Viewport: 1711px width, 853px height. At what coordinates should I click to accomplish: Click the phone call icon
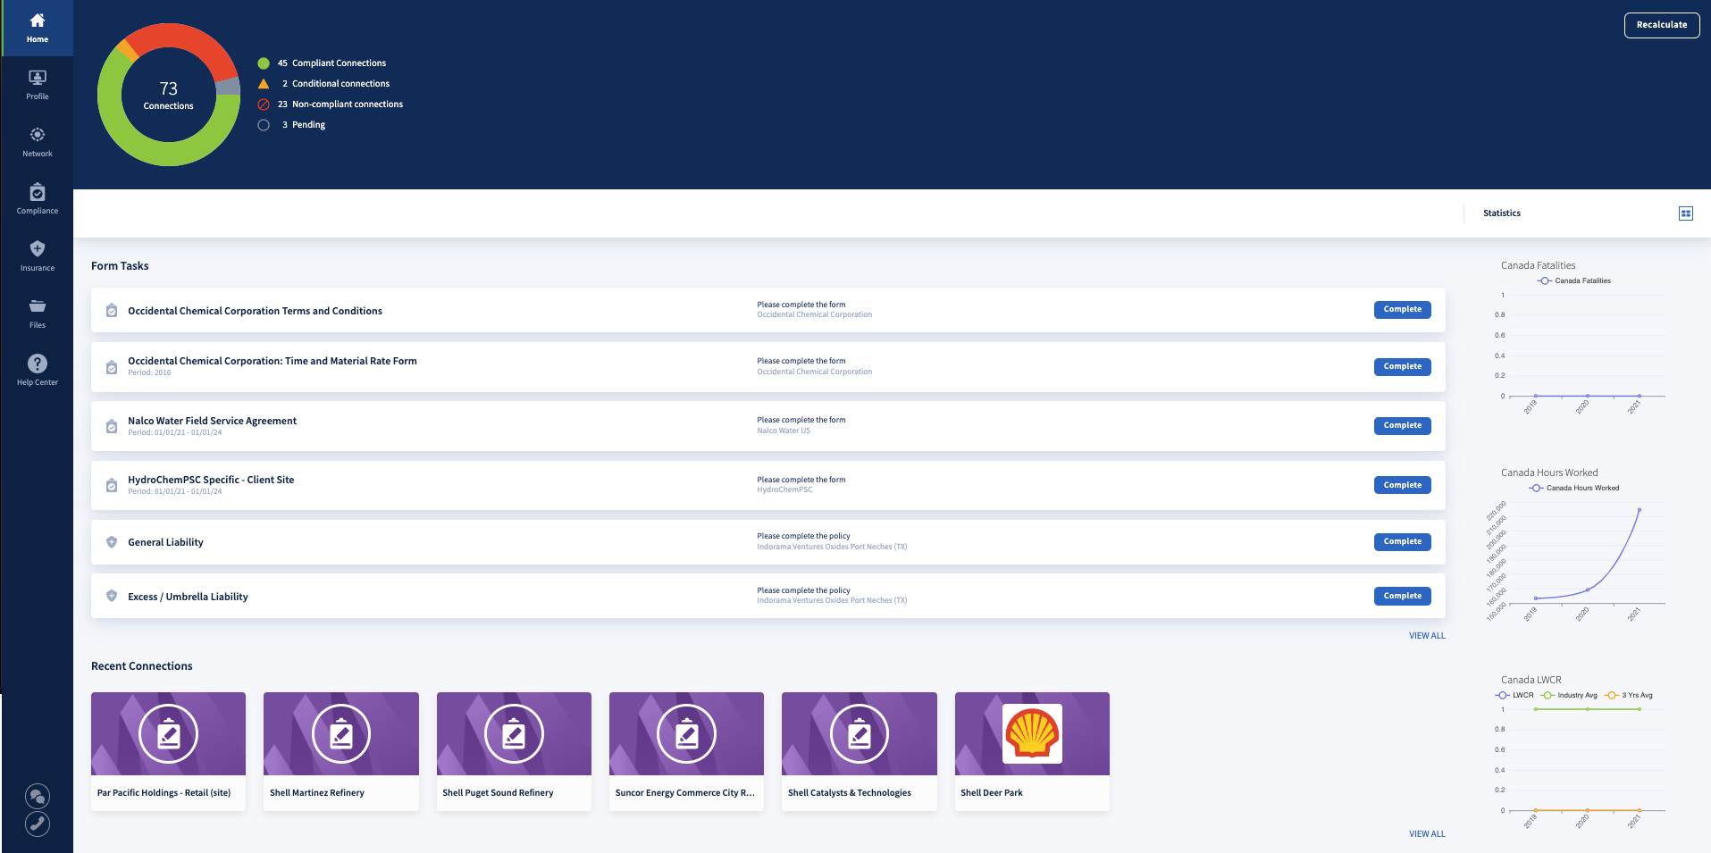tap(38, 824)
